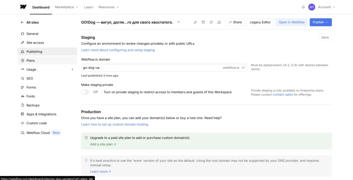
Task: Click the muted notifications bell icon
Action: (219, 22)
